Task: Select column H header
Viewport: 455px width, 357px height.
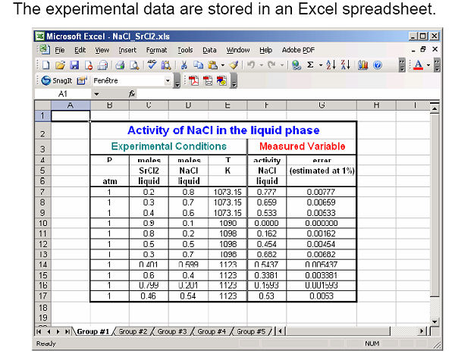Action: point(376,105)
